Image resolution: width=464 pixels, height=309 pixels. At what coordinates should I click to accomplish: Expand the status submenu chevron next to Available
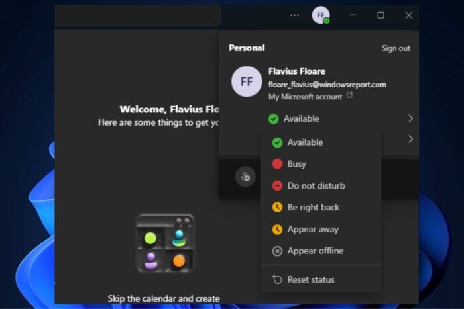click(410, 118)
